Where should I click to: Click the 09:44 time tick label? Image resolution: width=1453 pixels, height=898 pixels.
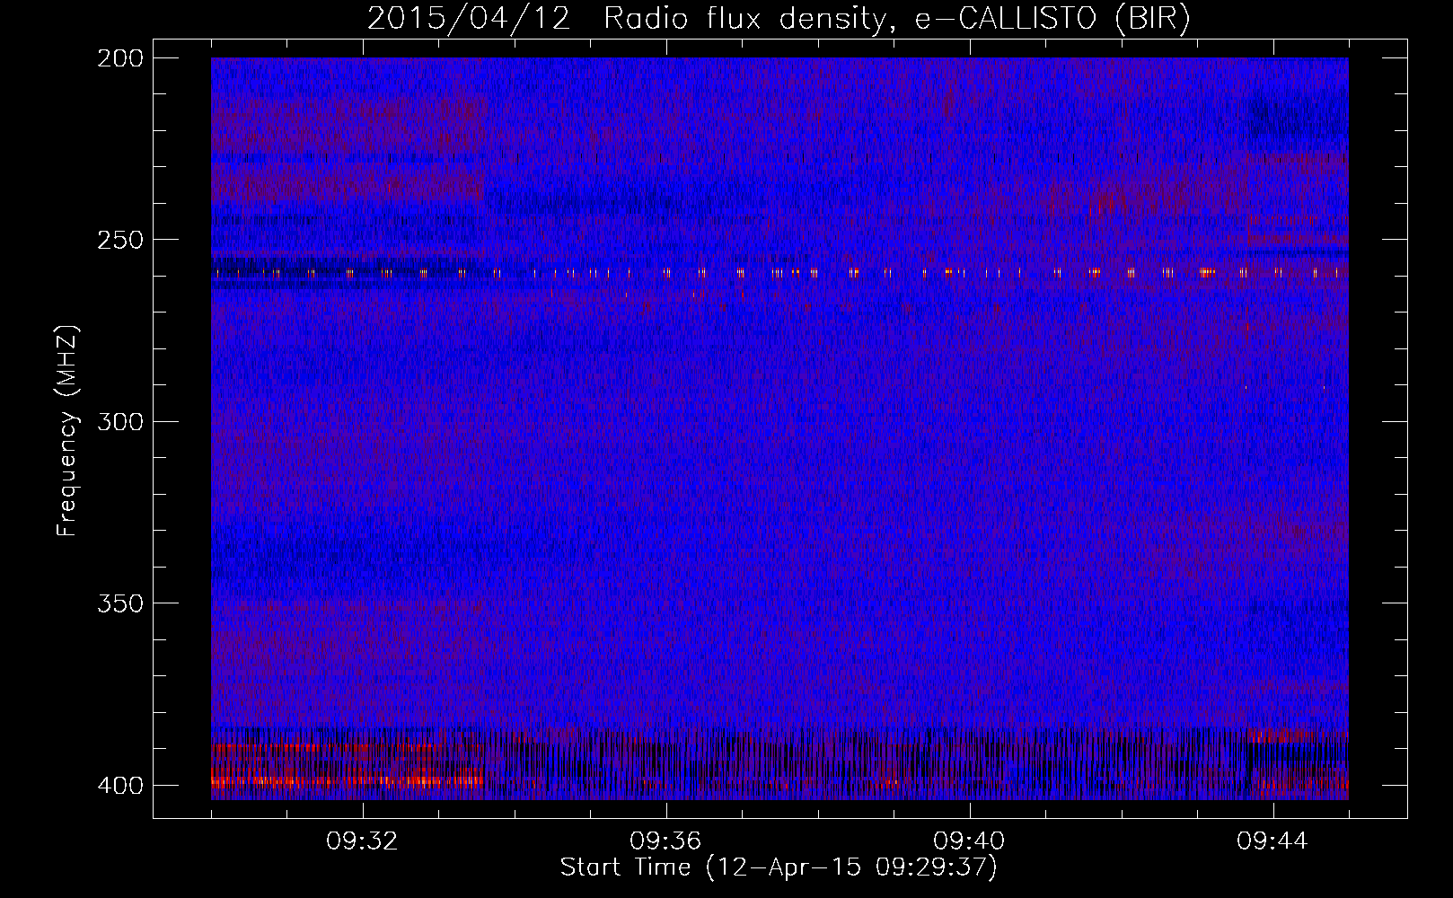1273,841
